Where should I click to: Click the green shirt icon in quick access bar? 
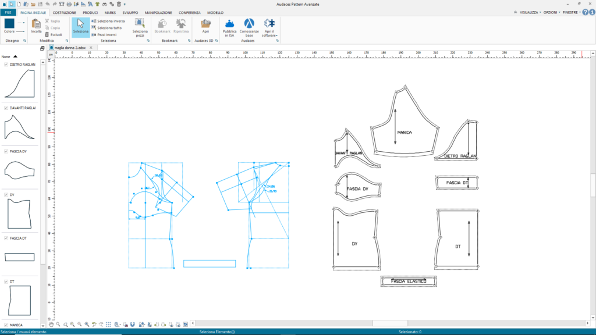(97, 4)
